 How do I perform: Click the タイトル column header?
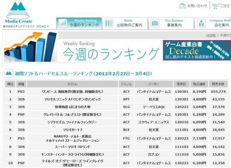pyautogui.click(x=72, y=84)
